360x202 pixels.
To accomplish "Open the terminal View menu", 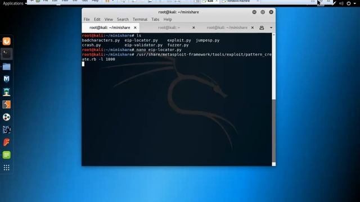I will (x=109, y=20).
